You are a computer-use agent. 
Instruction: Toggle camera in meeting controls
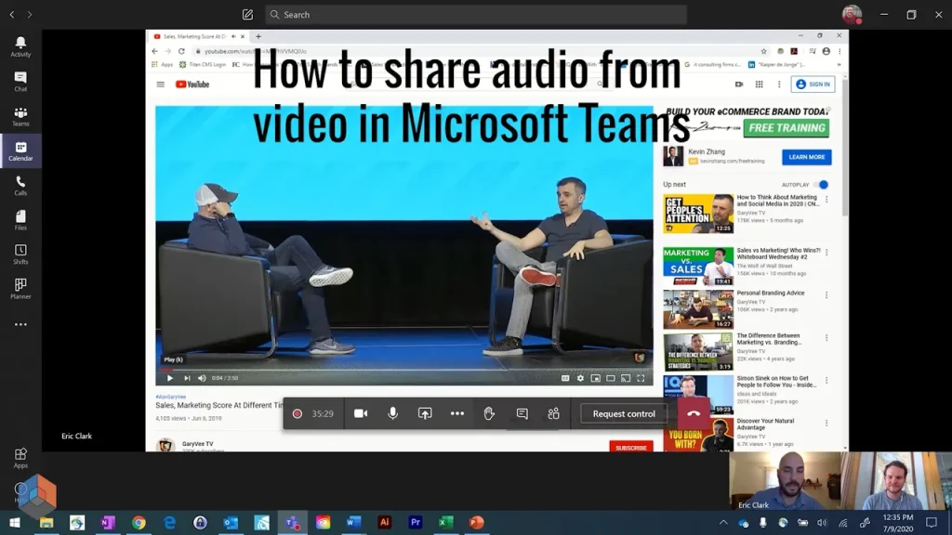coord(361,413)
